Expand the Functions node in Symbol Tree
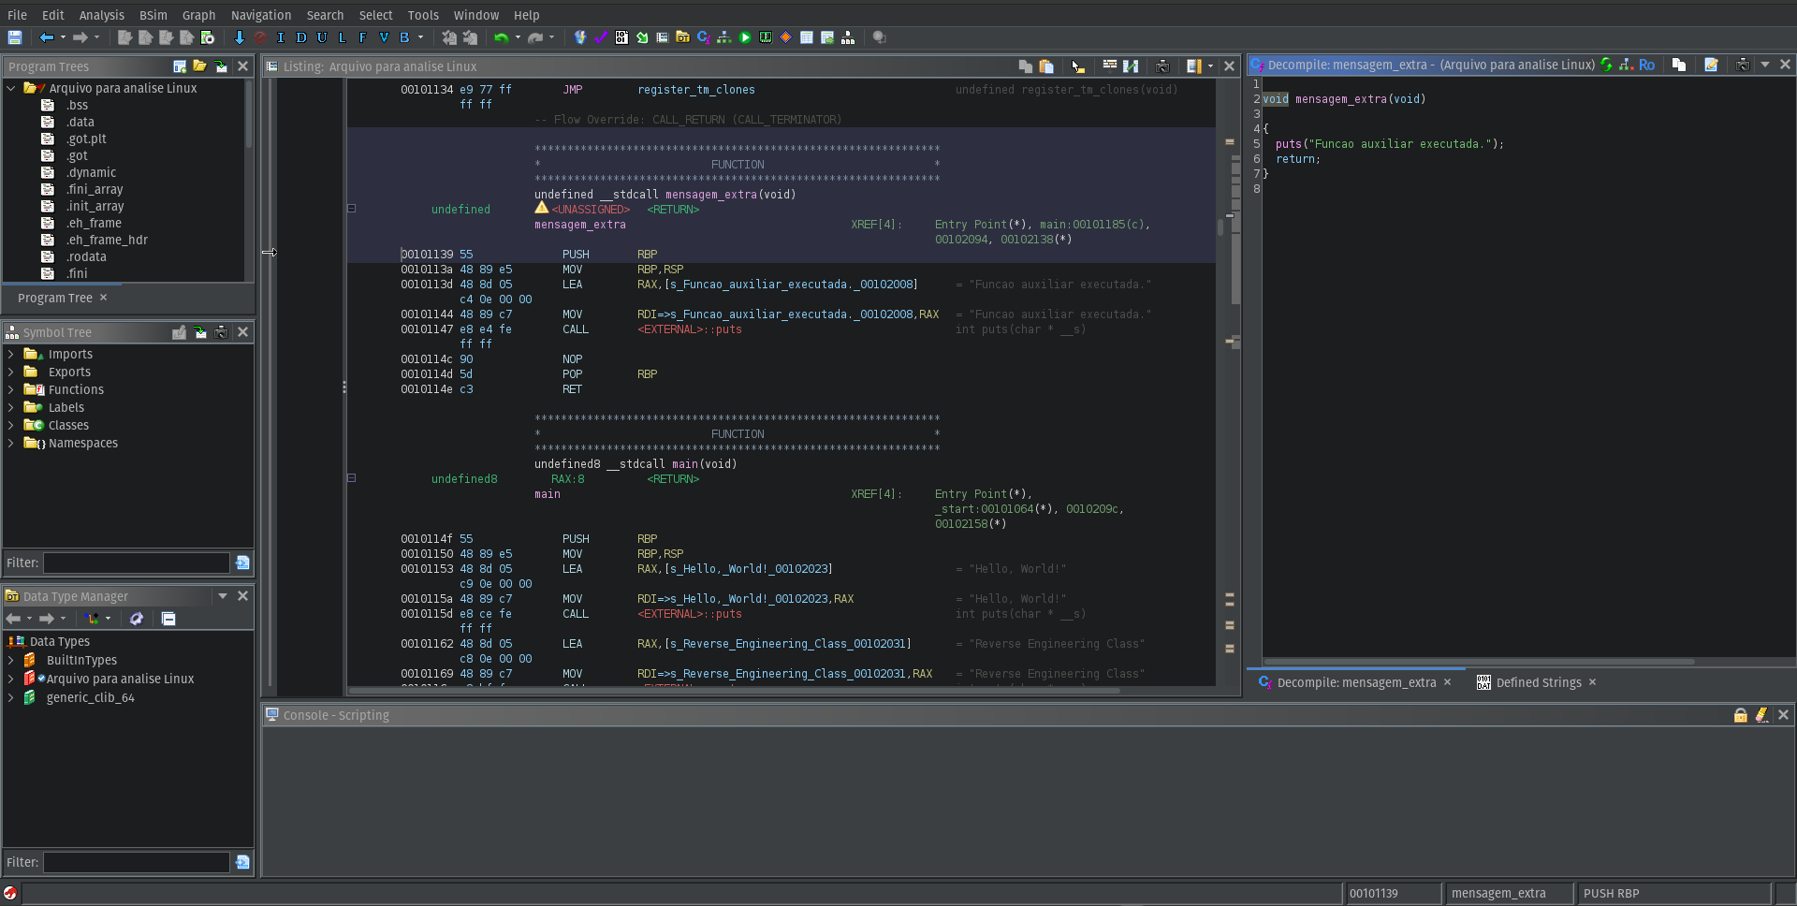Image resolution: width=1797 pixels, height=906 pixels. click(11, 389)
